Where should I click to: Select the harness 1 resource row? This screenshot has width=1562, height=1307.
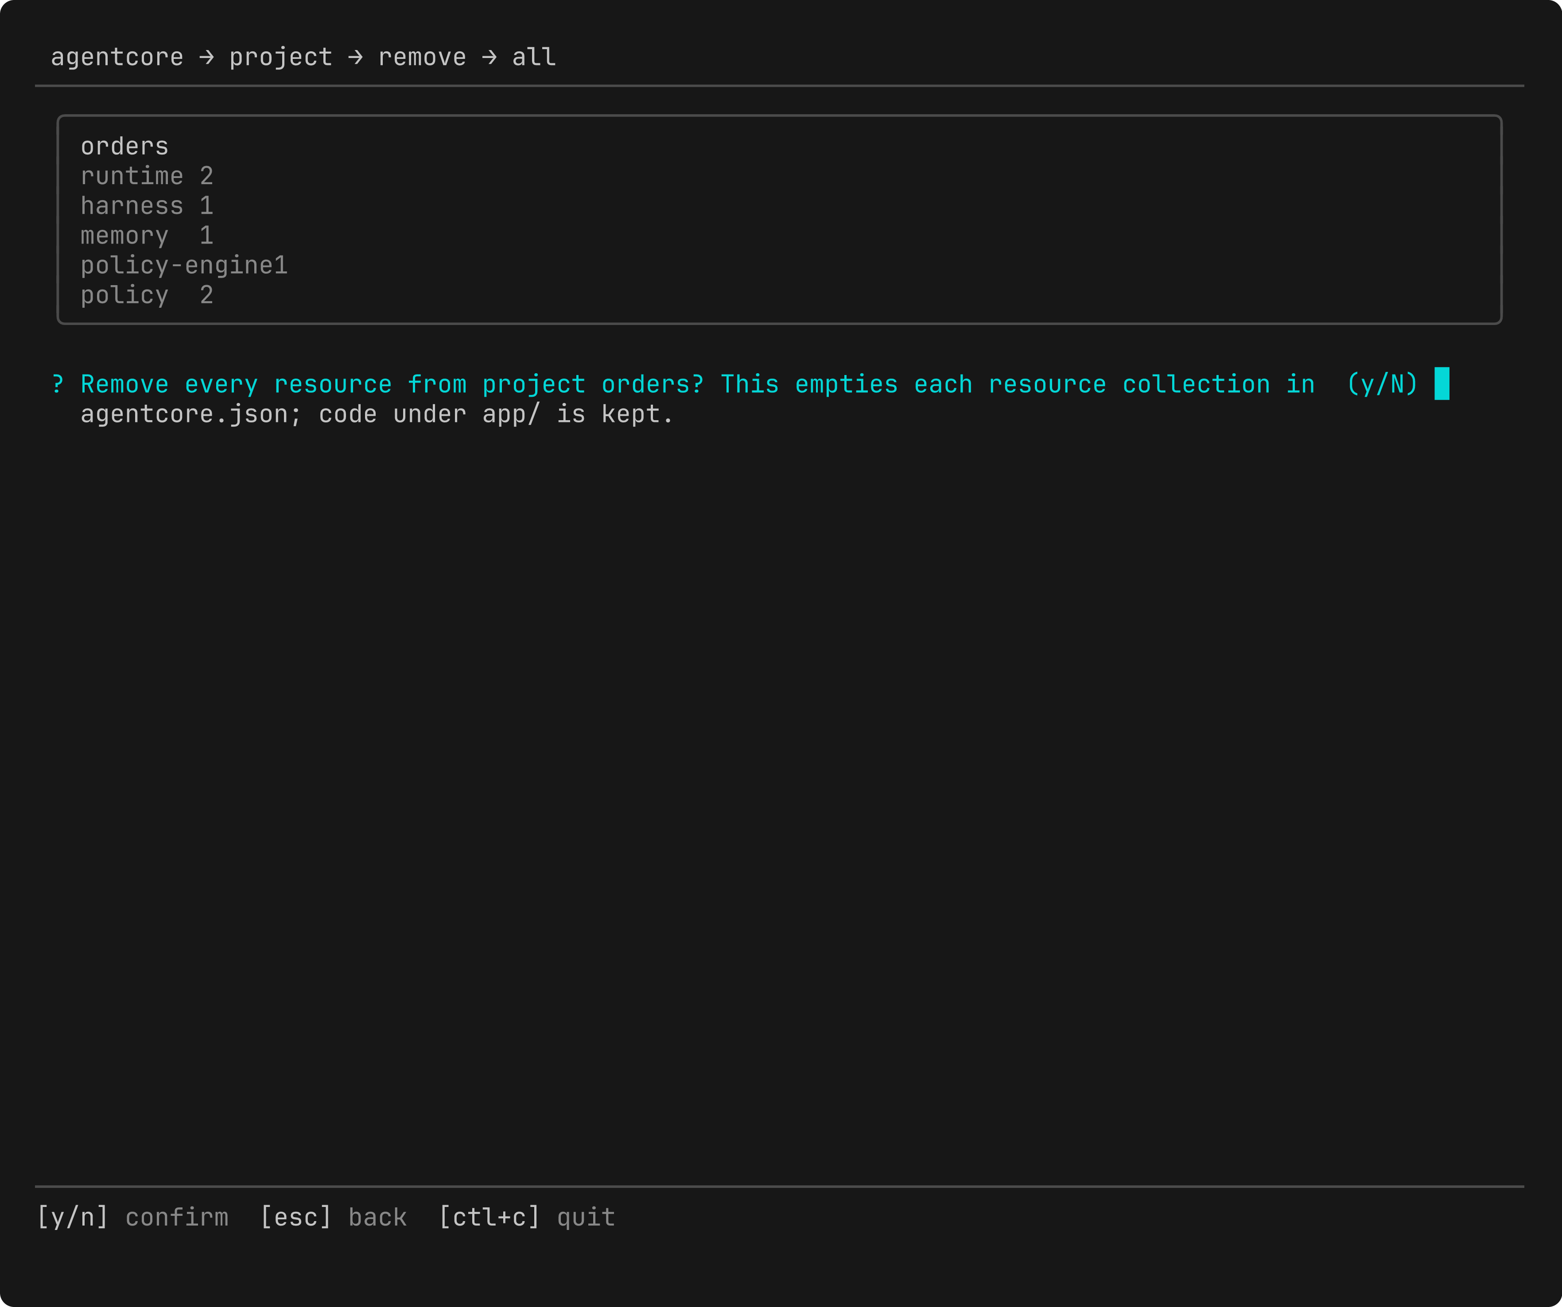[x=147, y=206]
